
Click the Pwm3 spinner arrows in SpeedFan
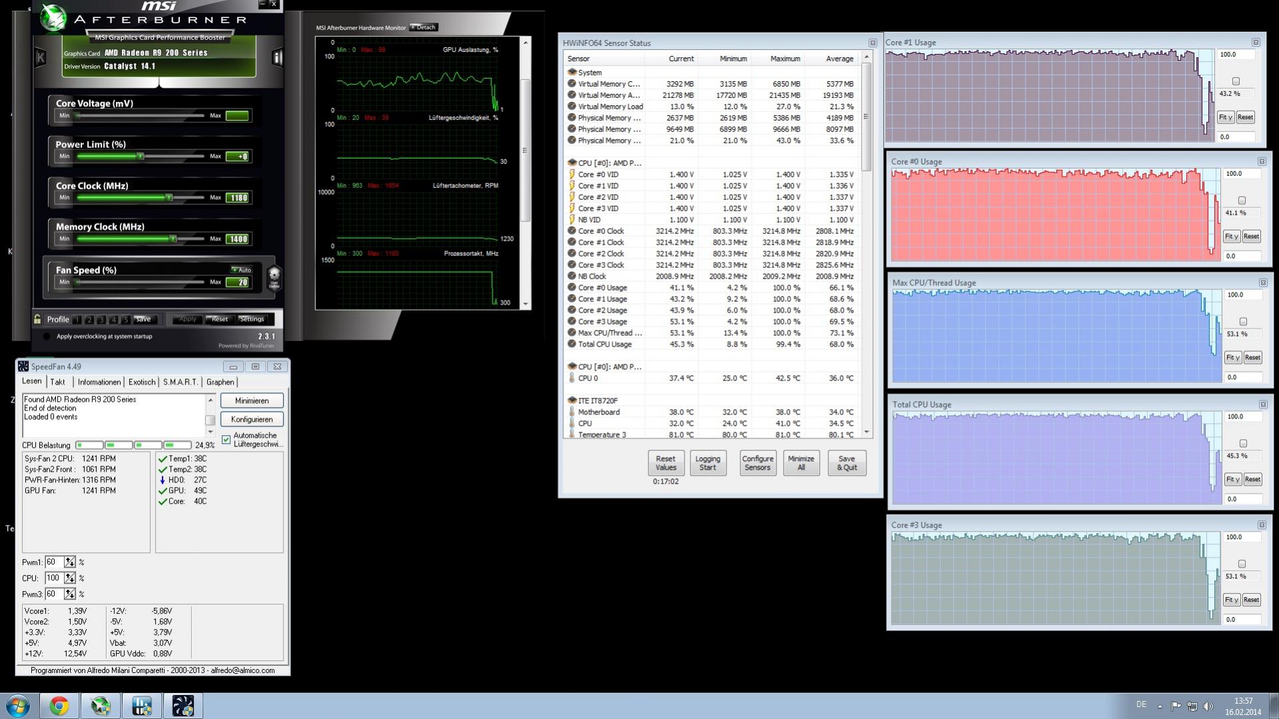pyautogui.click(x=70, y=594)
